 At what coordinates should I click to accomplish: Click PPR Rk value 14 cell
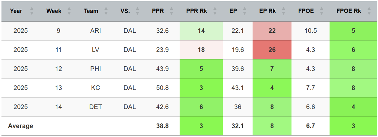[201, 31]
